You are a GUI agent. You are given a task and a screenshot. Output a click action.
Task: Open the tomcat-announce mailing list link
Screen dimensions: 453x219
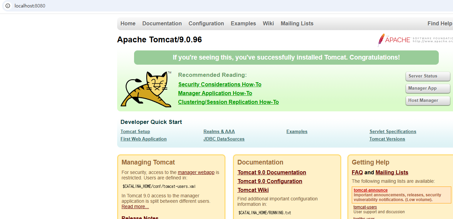[371, 190]
